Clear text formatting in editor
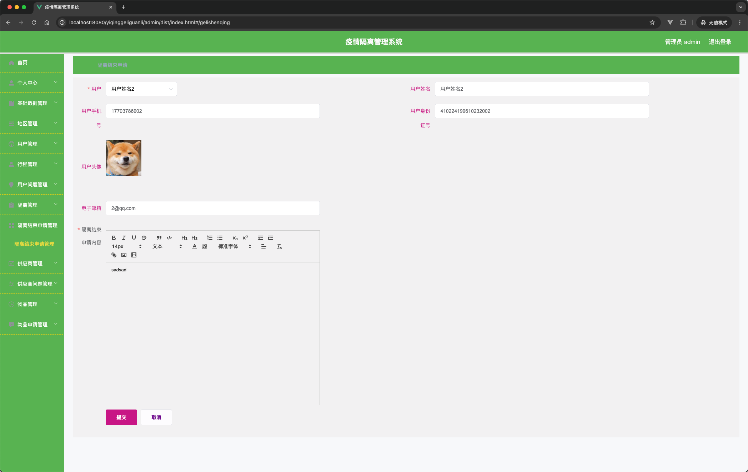748x472 pixels. pyautogui.click(x=279, y=246)
